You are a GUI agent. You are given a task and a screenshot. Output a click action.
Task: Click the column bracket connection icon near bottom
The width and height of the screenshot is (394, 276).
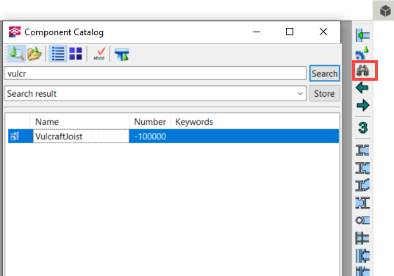point(362,255)
